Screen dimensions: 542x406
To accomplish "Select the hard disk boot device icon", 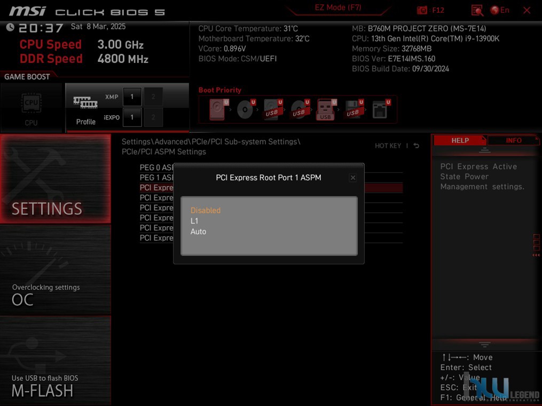I will pyautogui.click(x=218, y=109).
